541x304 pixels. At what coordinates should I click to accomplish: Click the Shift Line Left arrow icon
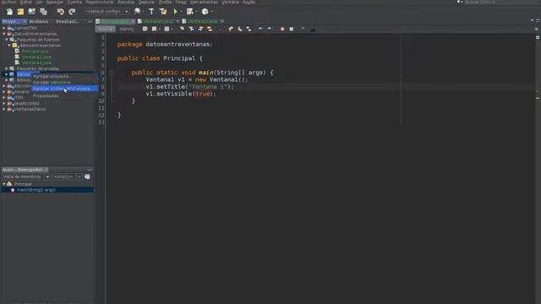click(x=260, y=30)
